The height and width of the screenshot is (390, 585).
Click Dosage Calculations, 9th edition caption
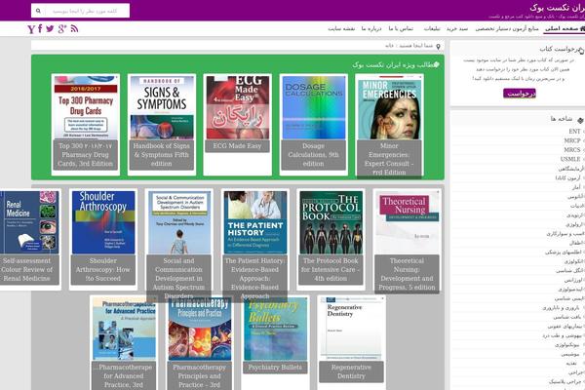pos(313,155)
